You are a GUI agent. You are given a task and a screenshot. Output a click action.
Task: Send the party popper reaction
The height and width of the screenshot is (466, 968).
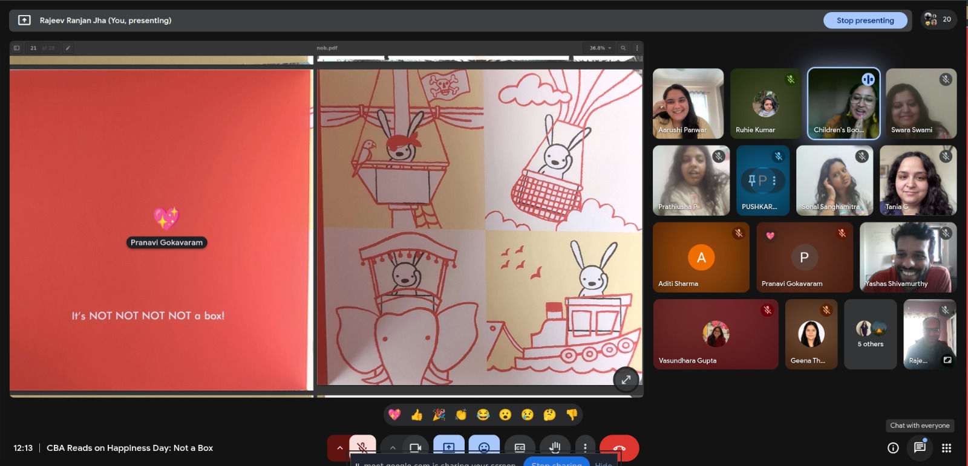coord(439,415)
